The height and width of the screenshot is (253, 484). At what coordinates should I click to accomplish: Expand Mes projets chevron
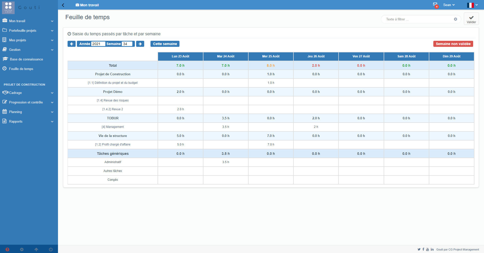point(52,40)
